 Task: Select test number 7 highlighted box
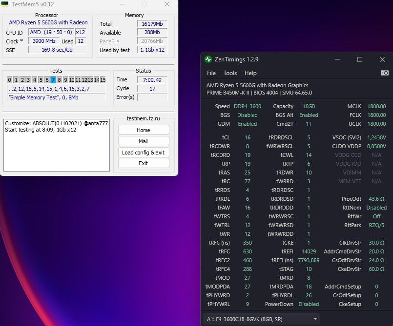pyautogui.click(x=53, y=80)
